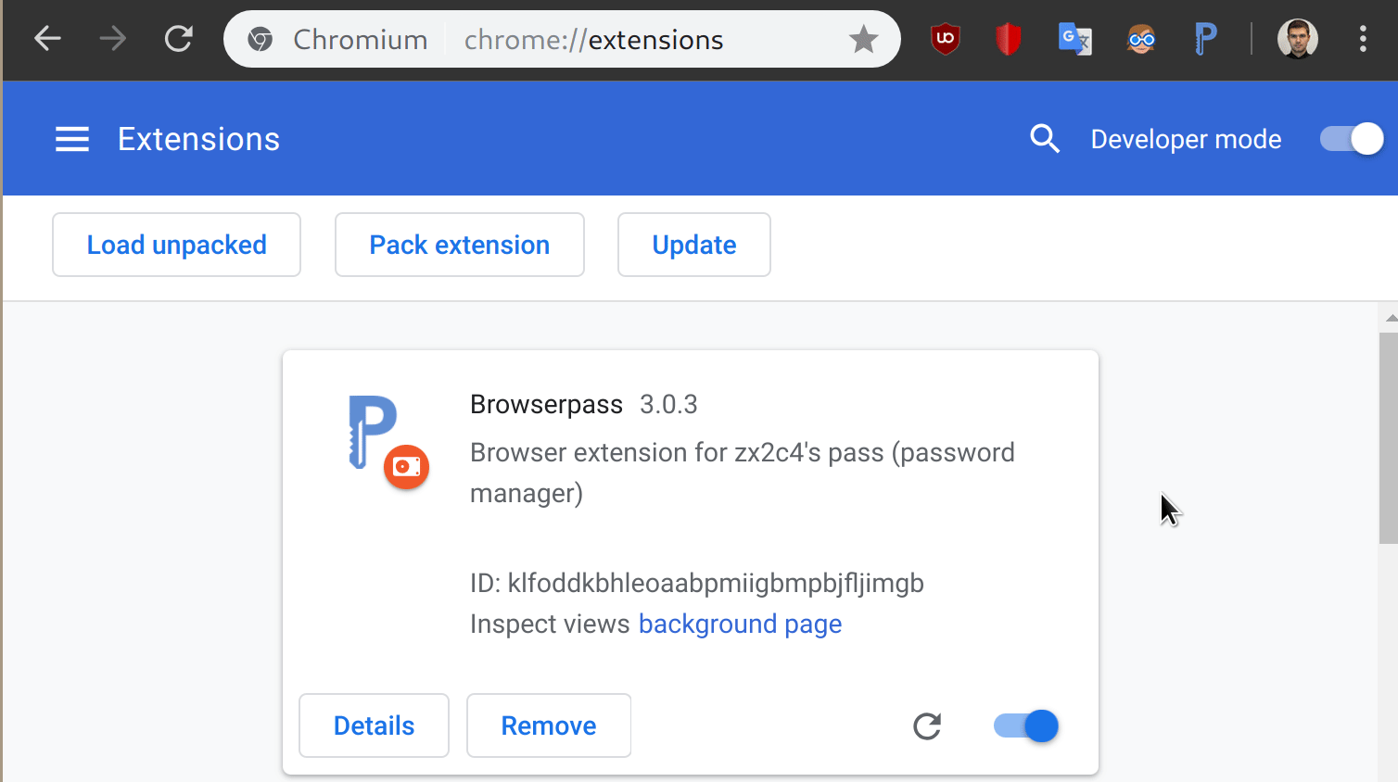Click Update extensions button

[x=694, y=245]
